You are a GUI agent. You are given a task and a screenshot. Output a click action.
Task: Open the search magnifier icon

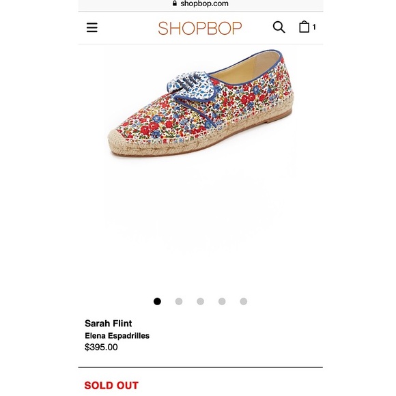279,27
